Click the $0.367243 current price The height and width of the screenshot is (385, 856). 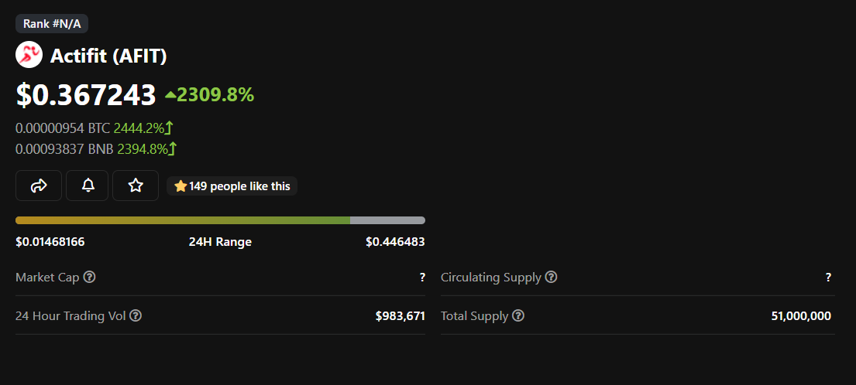[86, 95]
